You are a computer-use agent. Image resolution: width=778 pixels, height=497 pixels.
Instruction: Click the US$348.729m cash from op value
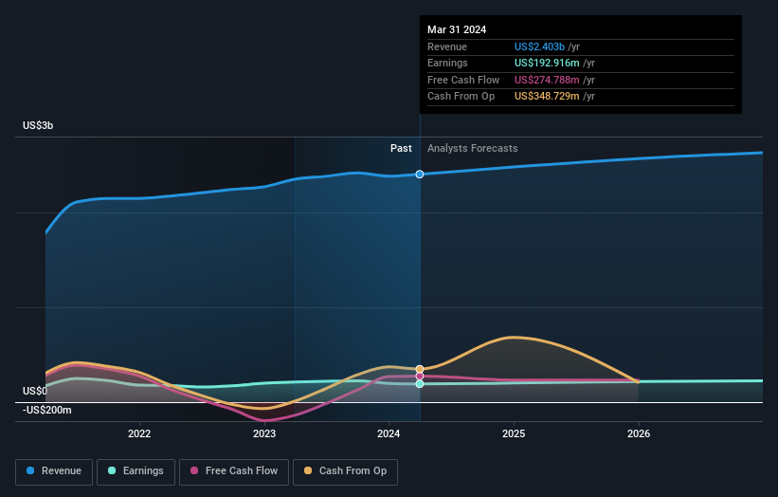(547, 97)
